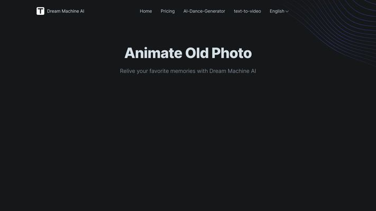Click the Dream Machine AI logo icon
The height and width of the screenshot is (211, 376).
click(40, 11)
